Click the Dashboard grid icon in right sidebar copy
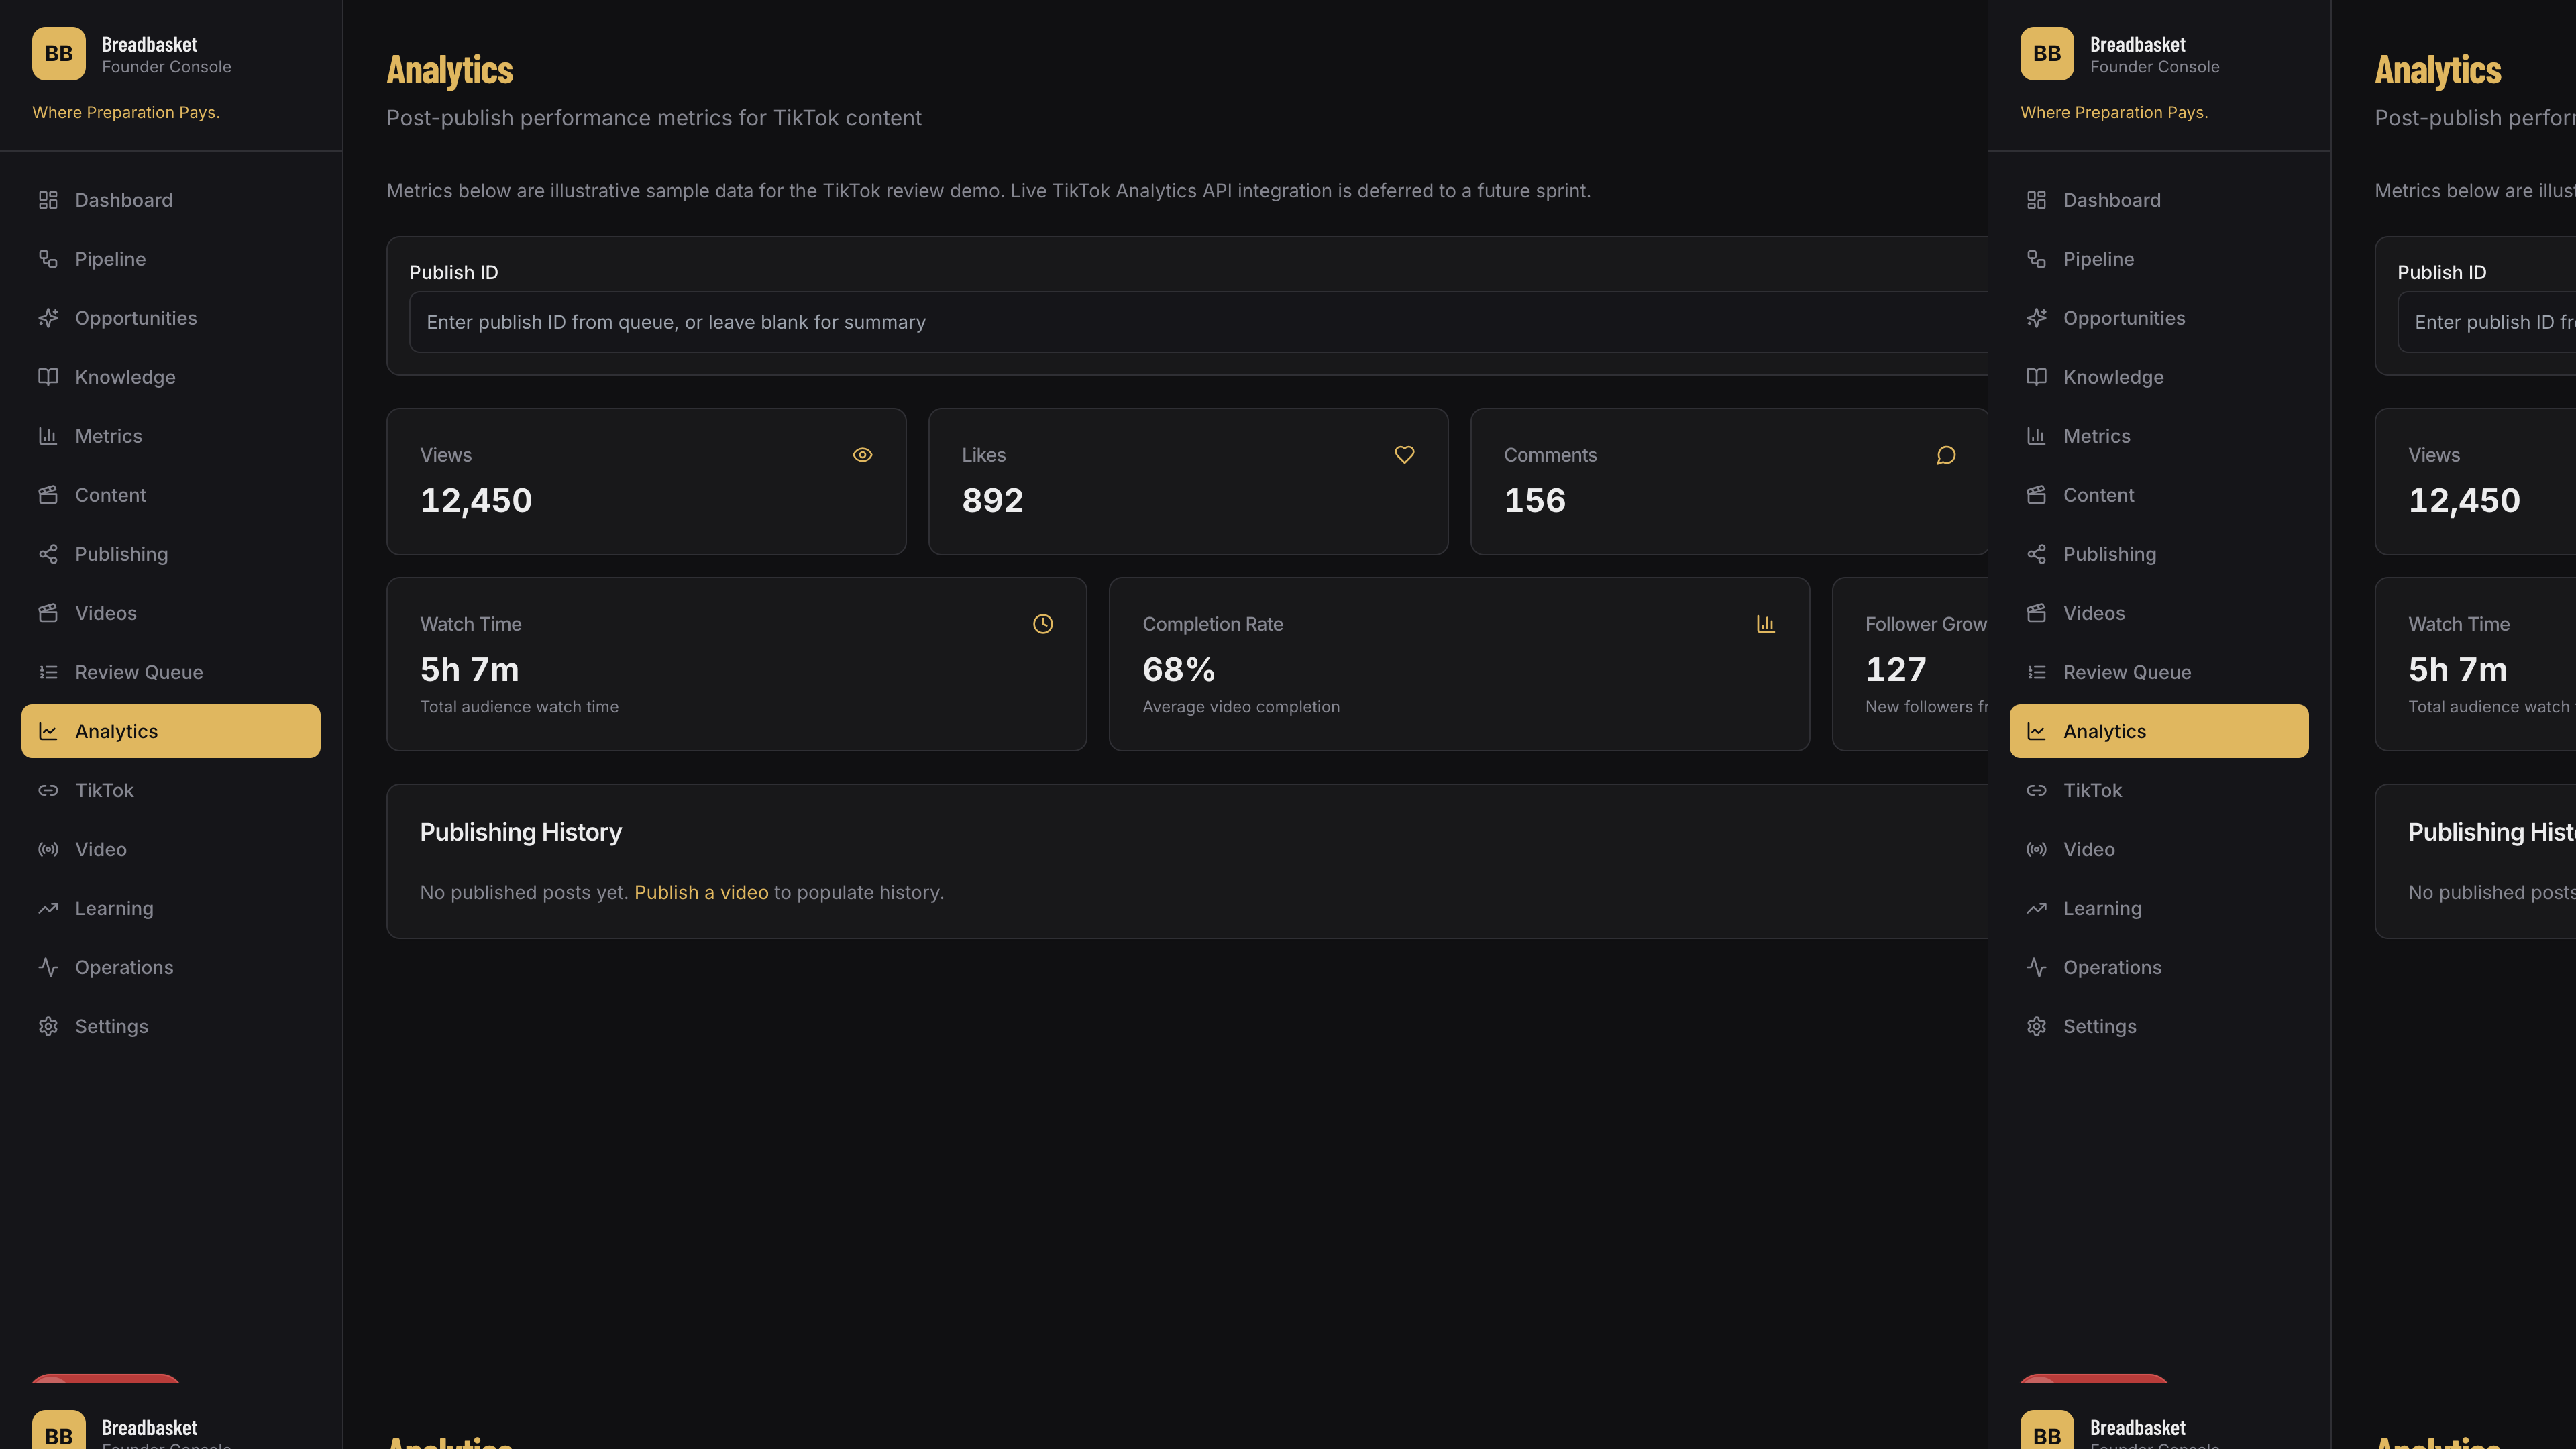Viewport: 2576px width, 1449px height. coord(2036,200)
